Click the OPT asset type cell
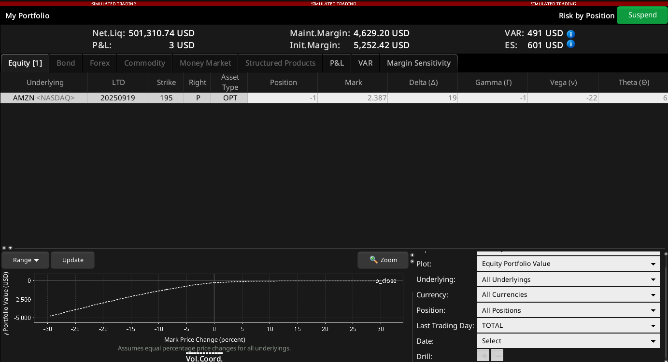Screen dimensions: 668x362 point(230,98)
